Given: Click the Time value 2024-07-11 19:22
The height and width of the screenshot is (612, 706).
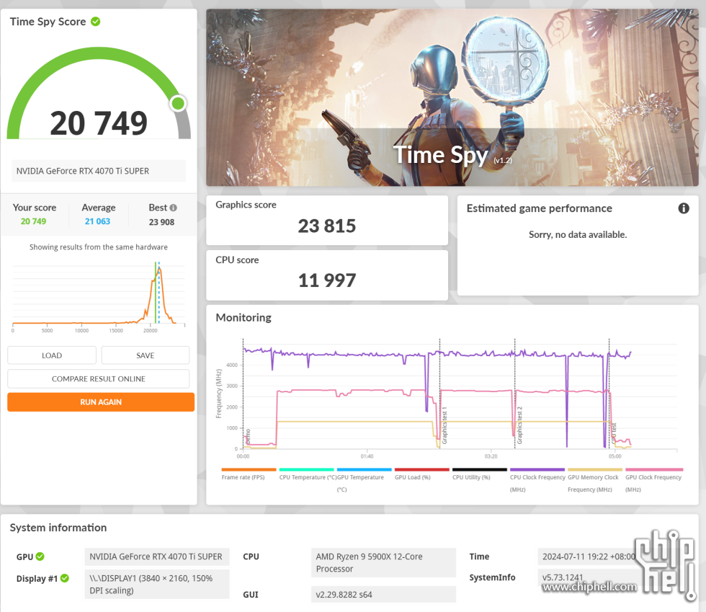Looking at the screenshot, I should click(x=588, y=556).
